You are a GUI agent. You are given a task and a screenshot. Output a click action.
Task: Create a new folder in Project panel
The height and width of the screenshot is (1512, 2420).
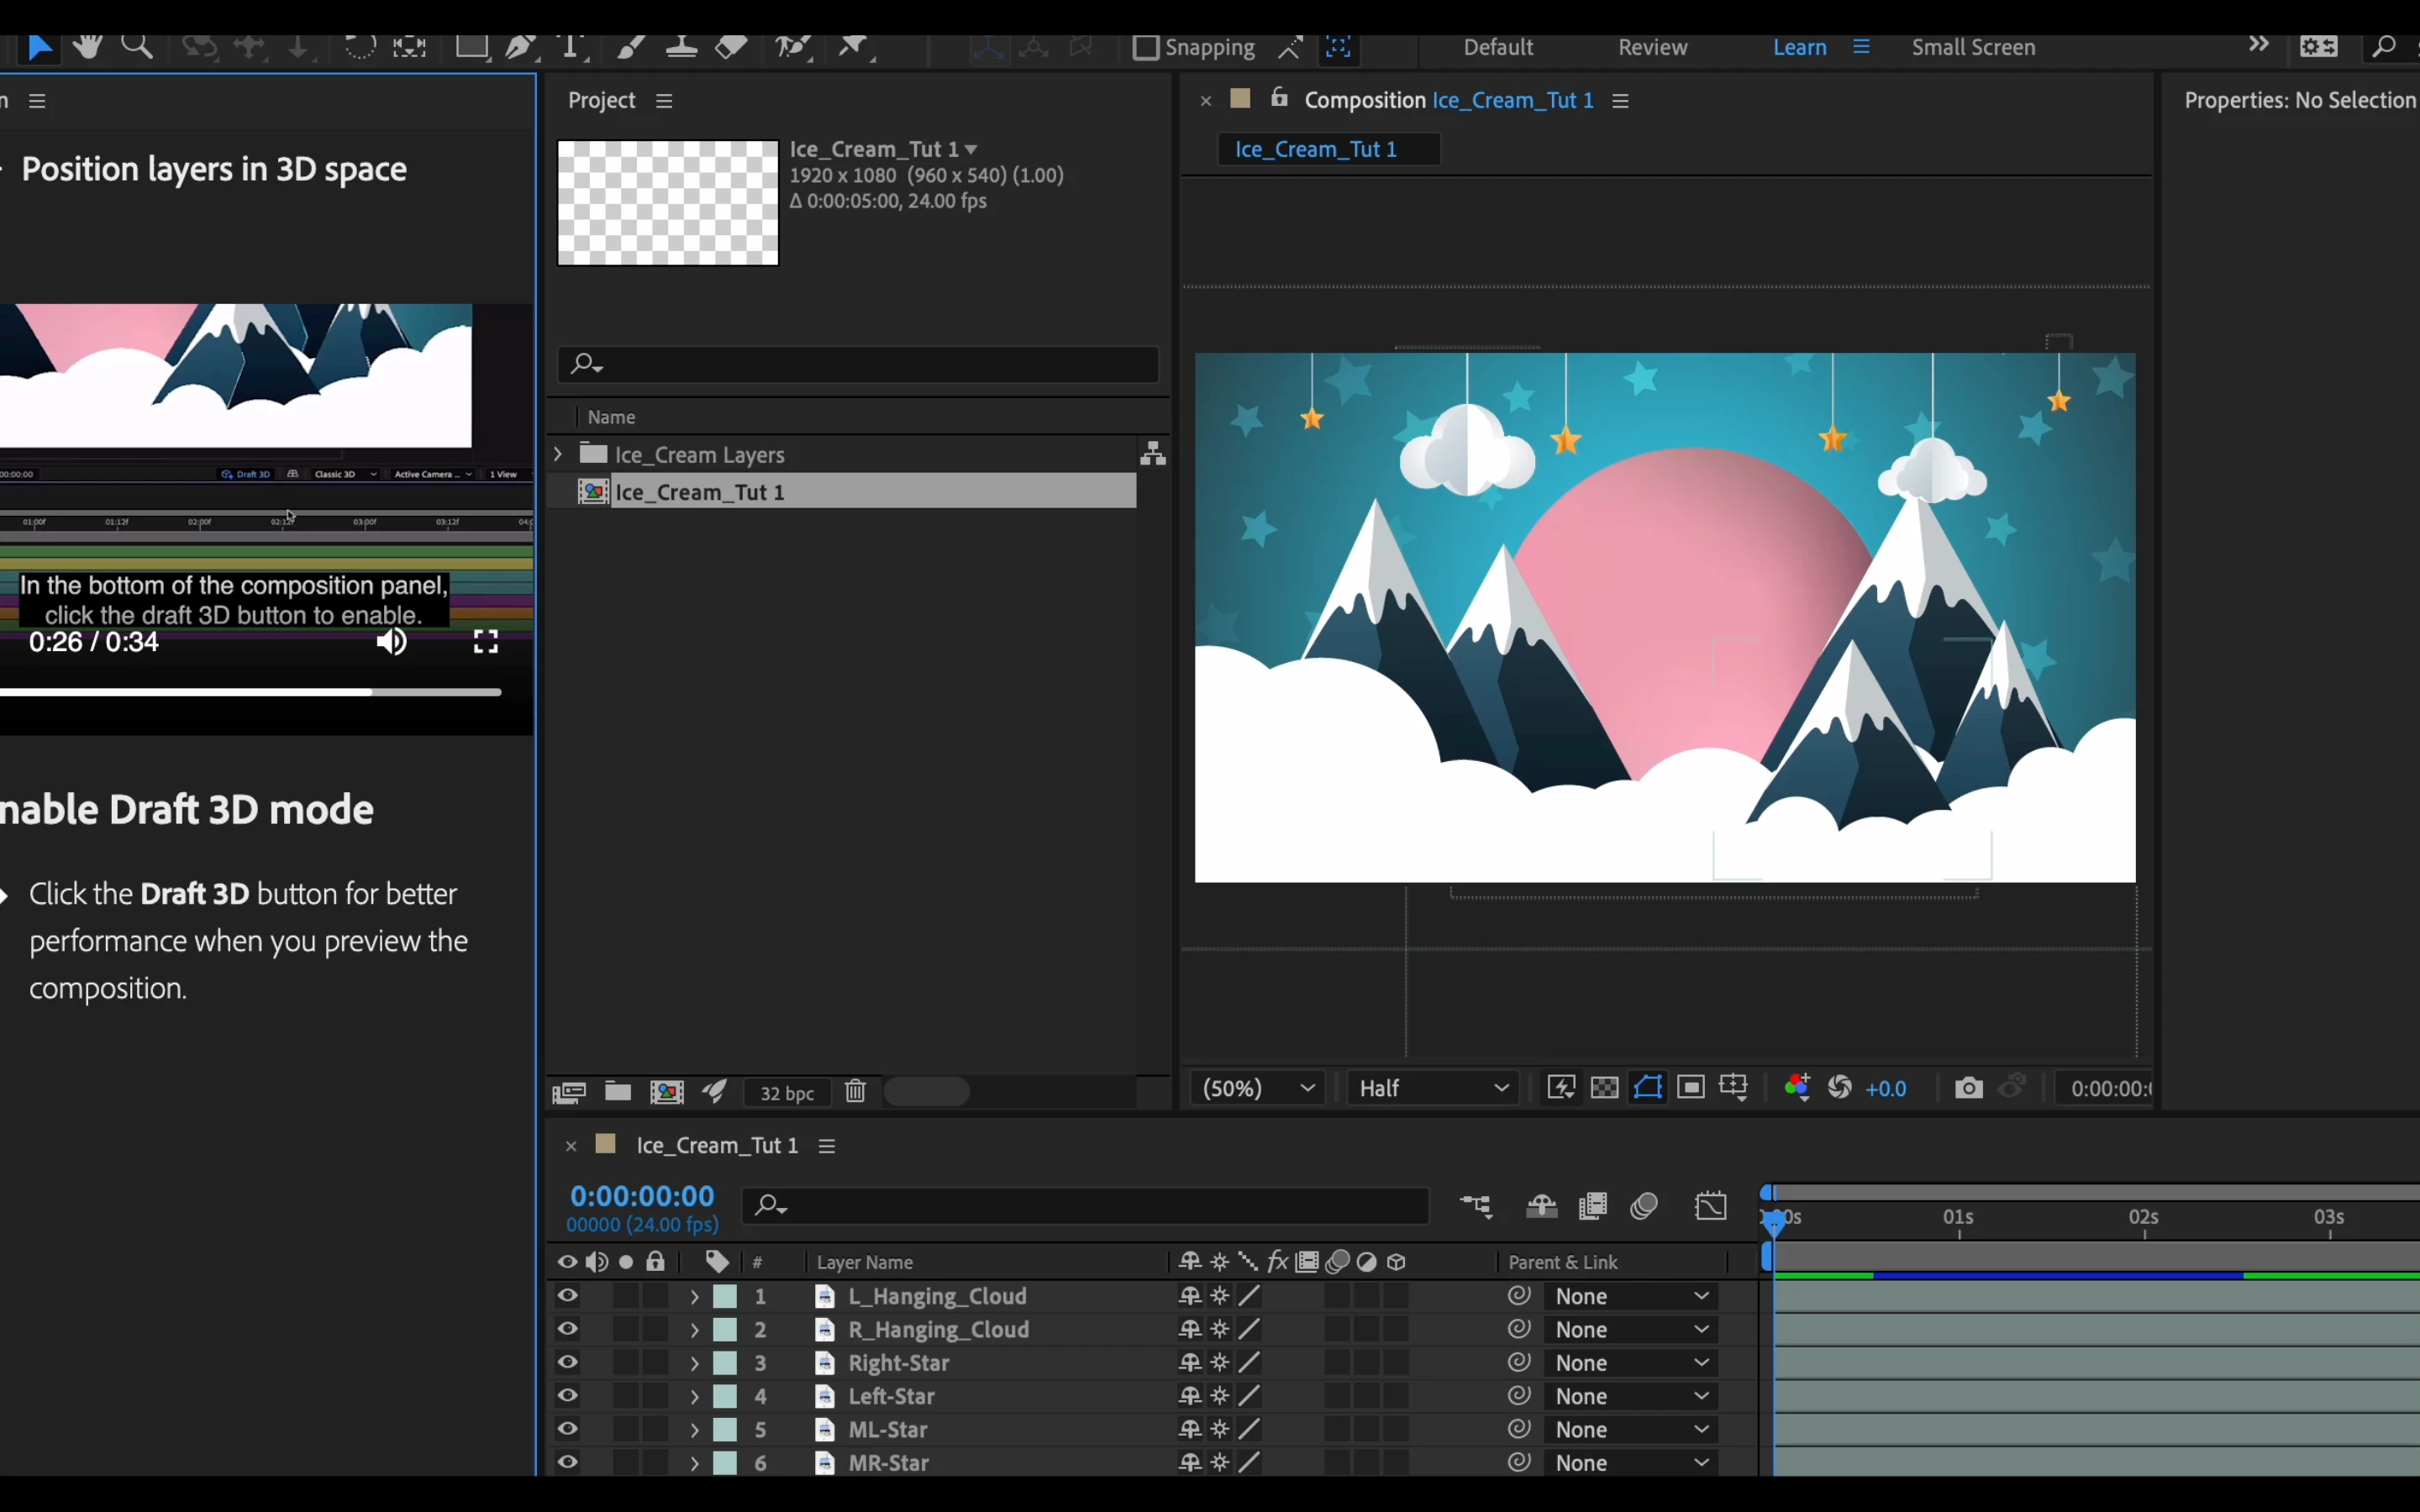618,1092
